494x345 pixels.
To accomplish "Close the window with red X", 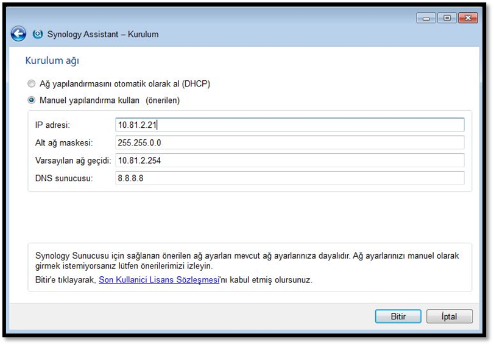I will coord(468,18).
